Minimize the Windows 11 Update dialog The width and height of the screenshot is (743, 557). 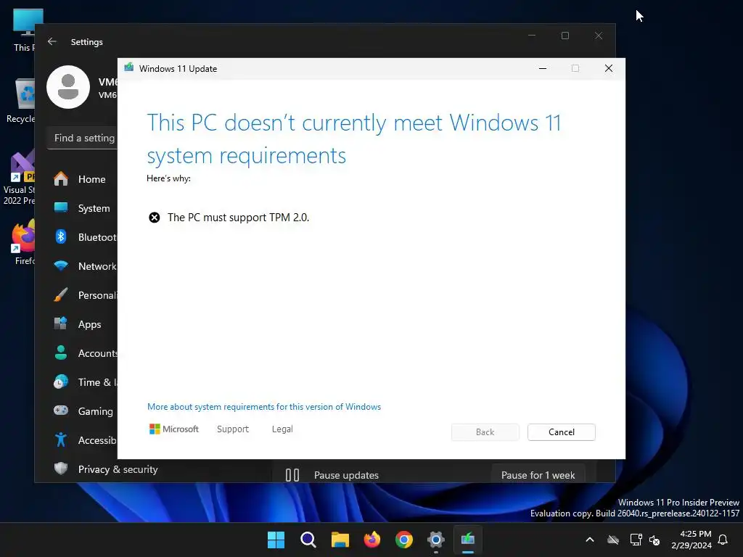coord(543,68)
